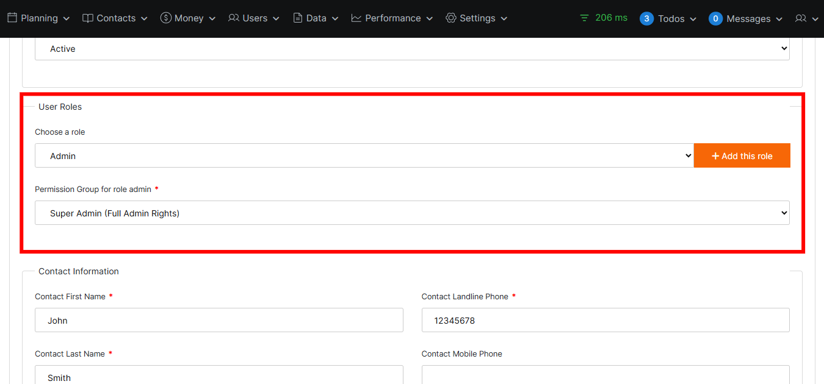Focus the Contact Last Name field
Viewport: 824px width, 384px height.
(219, 376)
